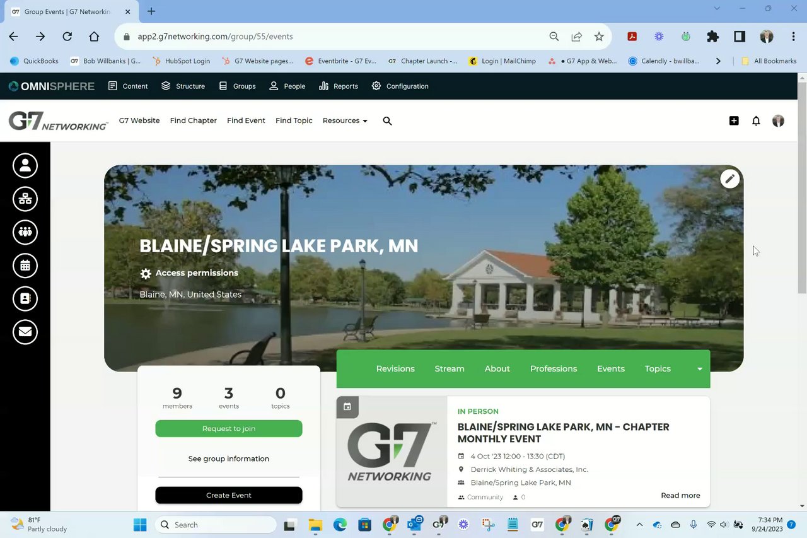Image resolution: width=807 pixels, height=538 pixels.
Task: Open the profile icon in left sidebar
Action: [x=25, y=165]
